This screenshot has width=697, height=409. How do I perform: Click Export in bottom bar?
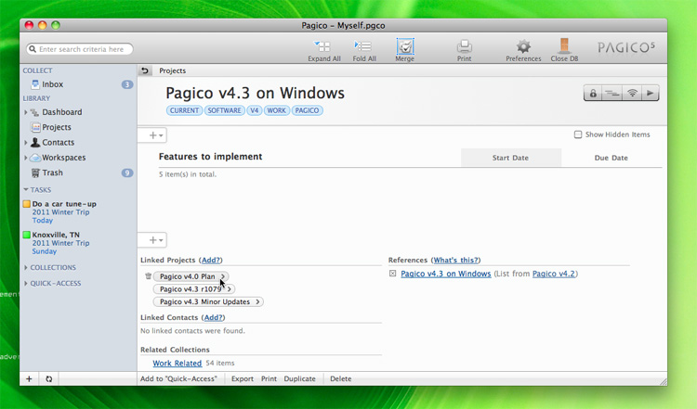point(243,378)
